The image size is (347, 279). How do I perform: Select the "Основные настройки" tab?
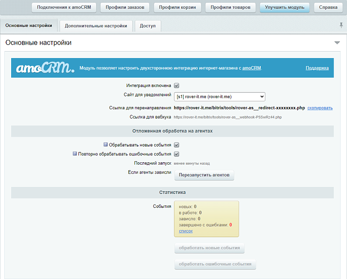29,26
